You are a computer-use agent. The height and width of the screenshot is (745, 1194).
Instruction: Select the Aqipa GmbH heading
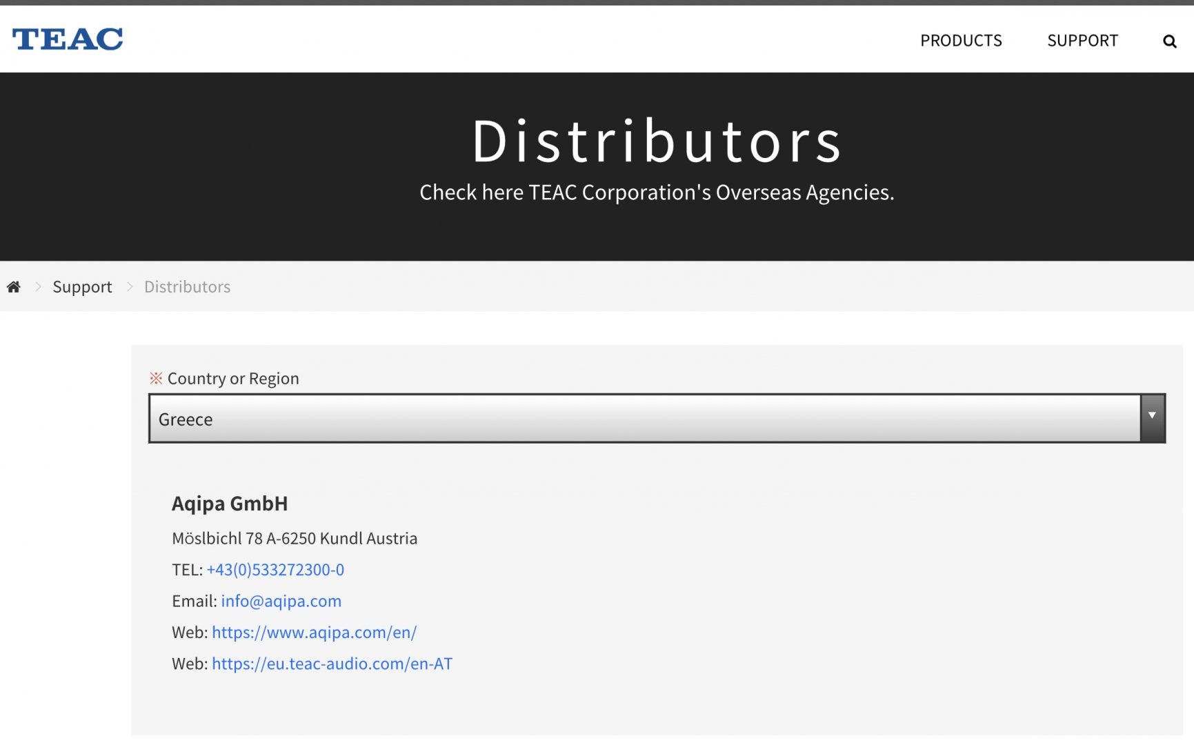click(x=230, y=504)
